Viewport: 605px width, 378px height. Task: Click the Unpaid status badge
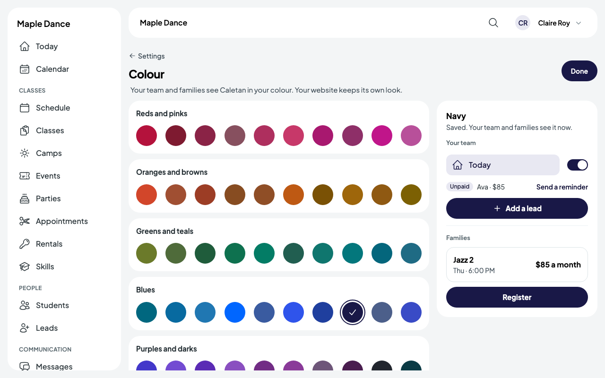tap(459, 187)
